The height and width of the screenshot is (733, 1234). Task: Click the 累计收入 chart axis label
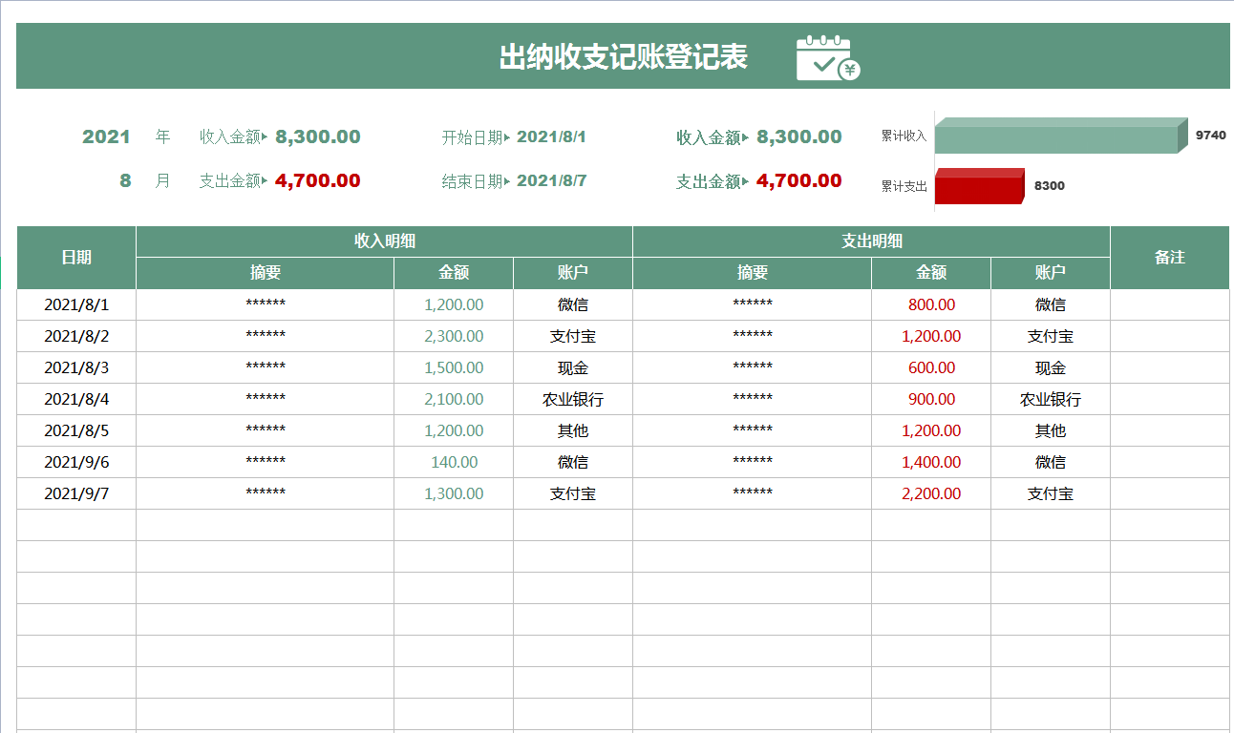tap(904, 136)
